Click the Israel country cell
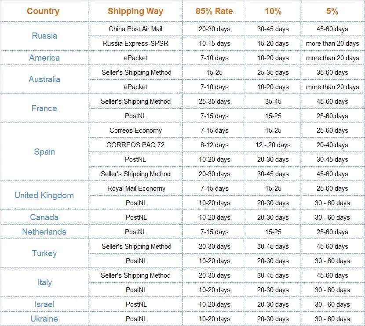Viewport: 365px width, 326px height. (44, 304)
